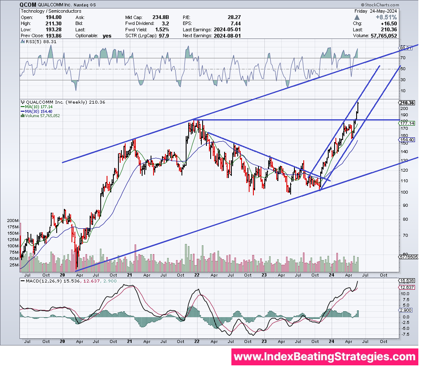Click the 15.536 MACD axis tag
Viewport: 423px width, 370px height.
[407, 281]
